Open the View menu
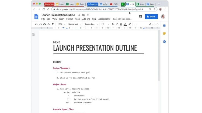The height and width of the screenshot is (113, 202). pyautogui.click(x=55, y=19)
